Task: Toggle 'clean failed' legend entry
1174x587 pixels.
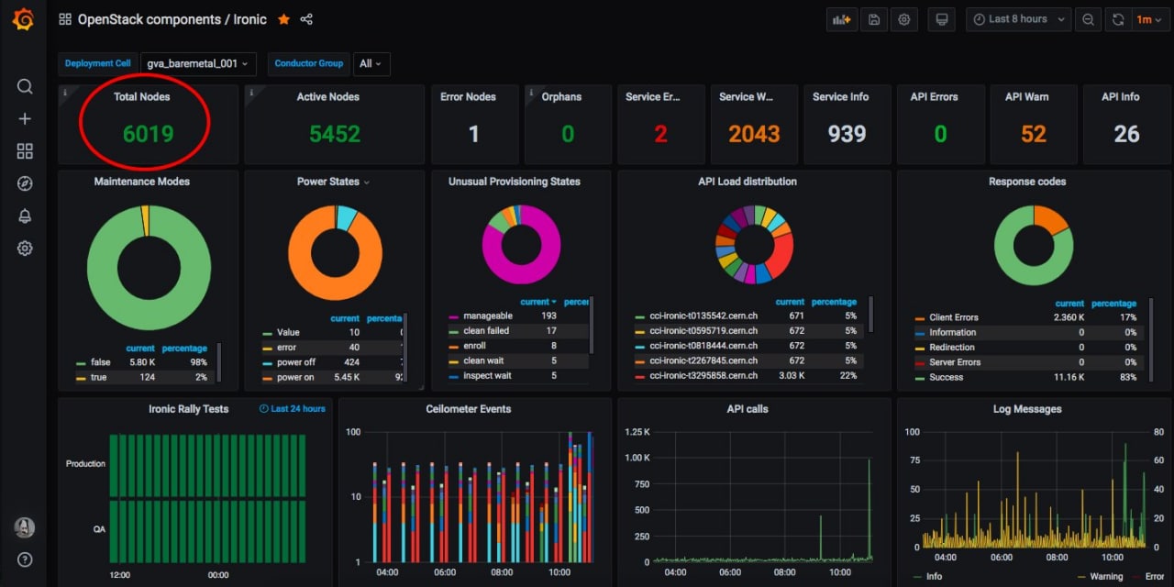Action: tap(486, 330)
